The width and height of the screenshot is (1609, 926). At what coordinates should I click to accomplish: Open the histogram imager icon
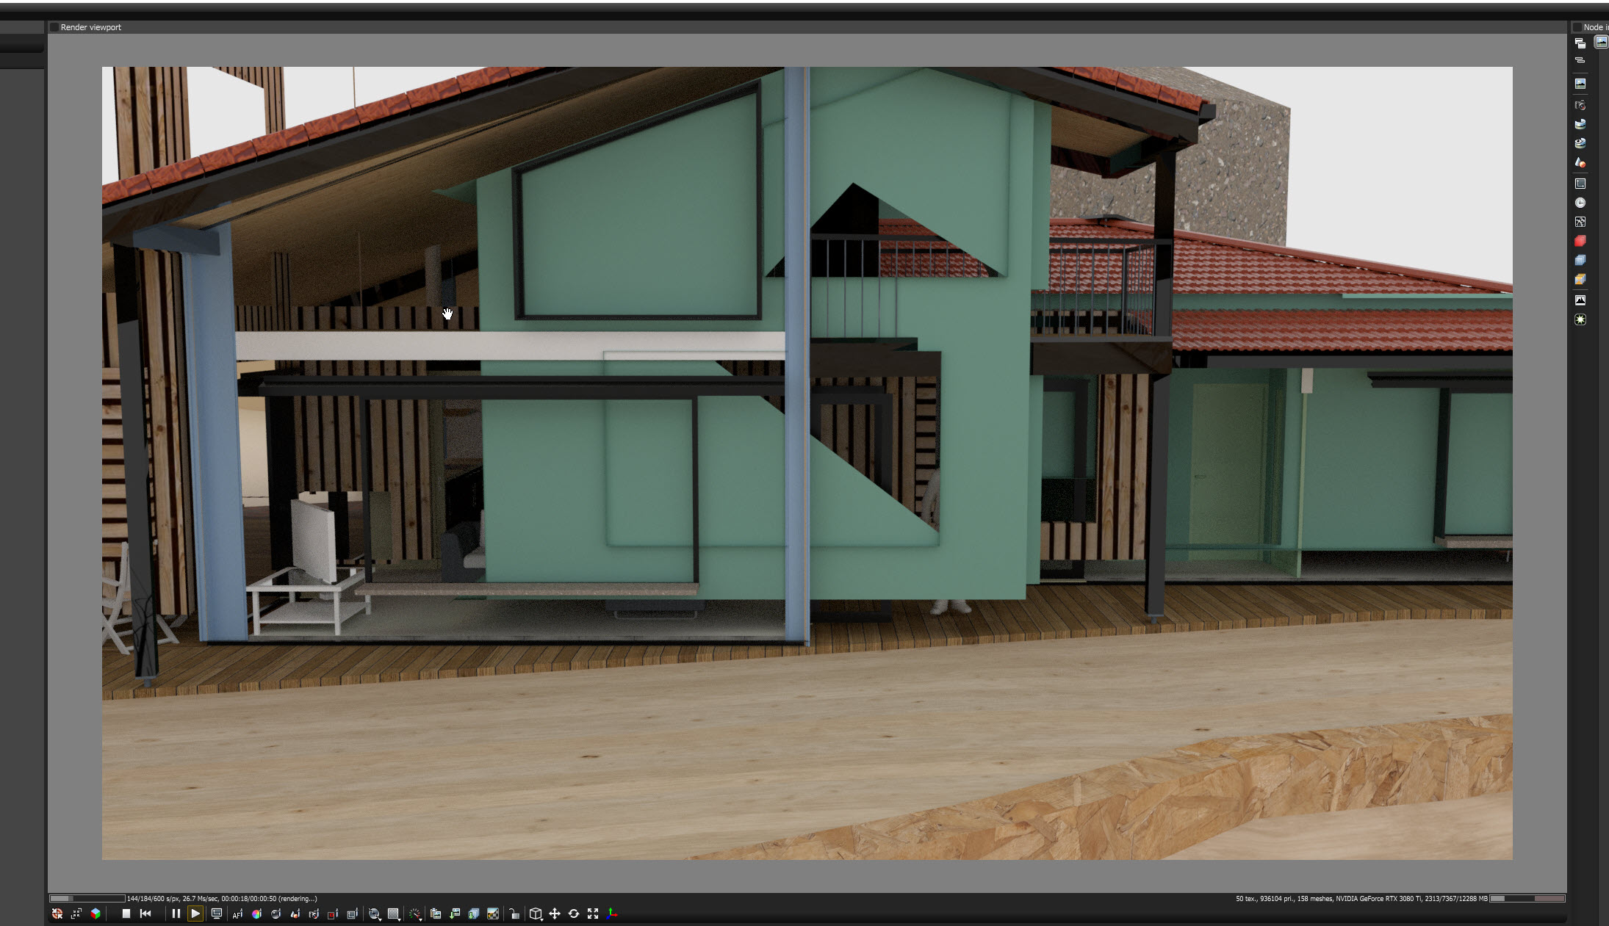pyautogui.click(x=1580, y=300)
